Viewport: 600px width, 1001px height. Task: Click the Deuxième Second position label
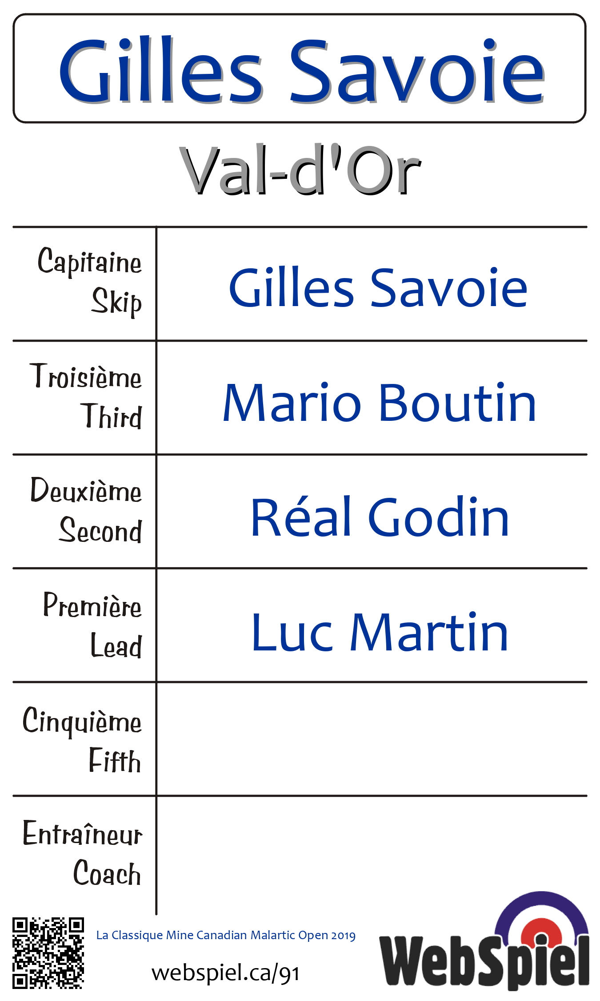87,510
